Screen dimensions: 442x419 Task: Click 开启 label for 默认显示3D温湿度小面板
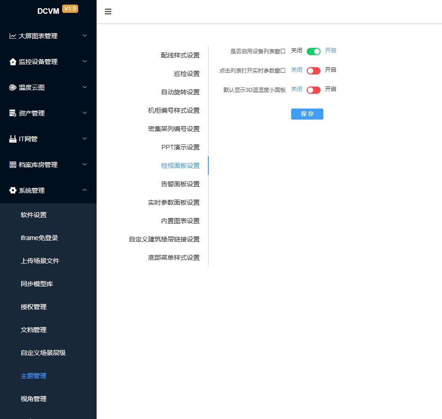pos(330,89)
